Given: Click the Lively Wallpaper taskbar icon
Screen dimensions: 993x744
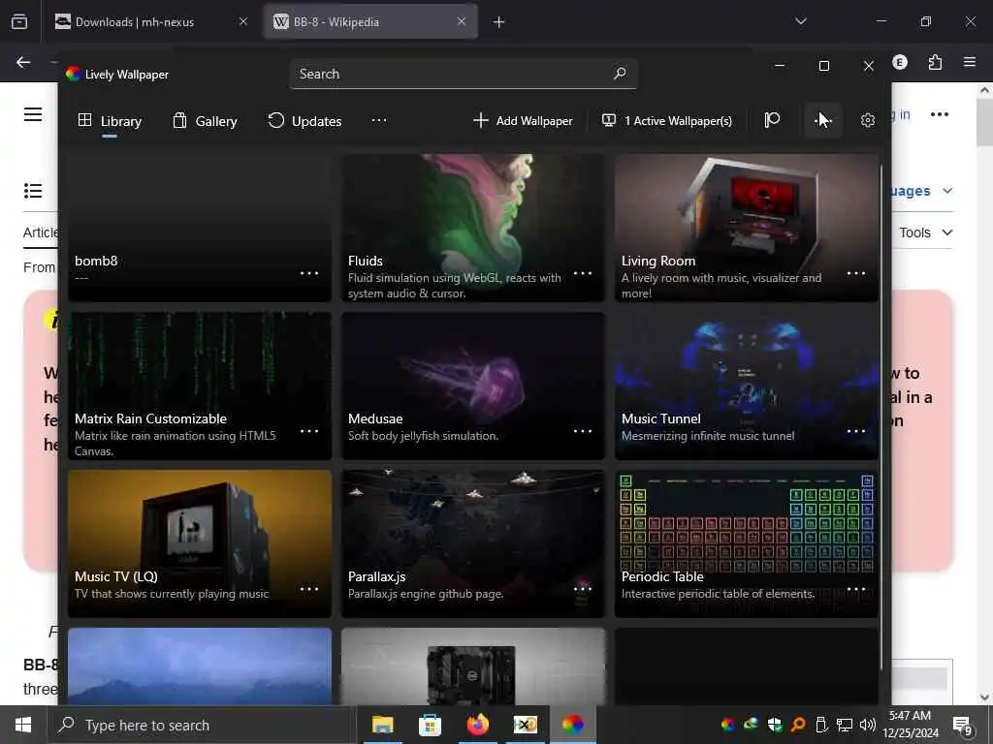Looking at the screenshot, I should (x=572, y=725).
